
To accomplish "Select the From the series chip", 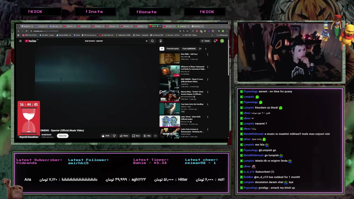I will tap(173, 49).
